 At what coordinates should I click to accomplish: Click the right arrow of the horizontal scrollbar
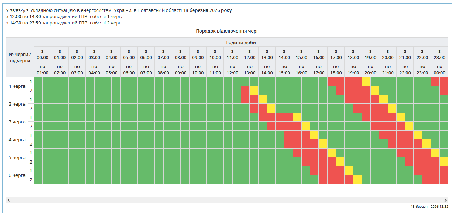coord(446,200)
